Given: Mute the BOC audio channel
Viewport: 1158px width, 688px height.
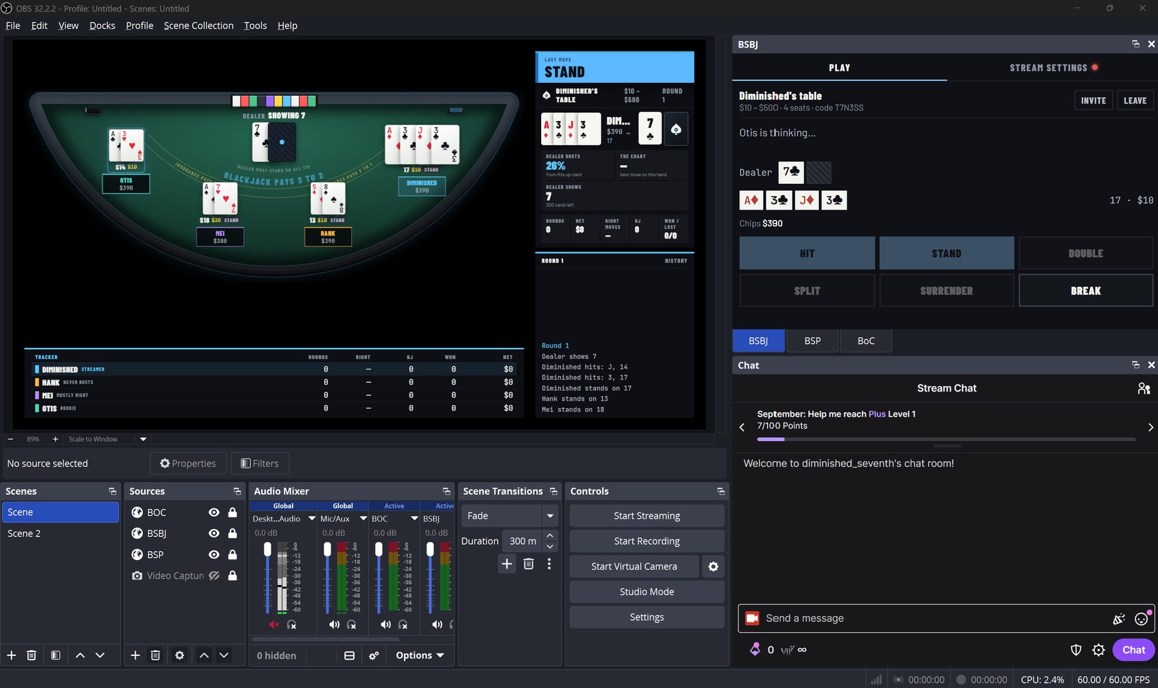Looking at the screenshot, I should [x=385, y=624].
